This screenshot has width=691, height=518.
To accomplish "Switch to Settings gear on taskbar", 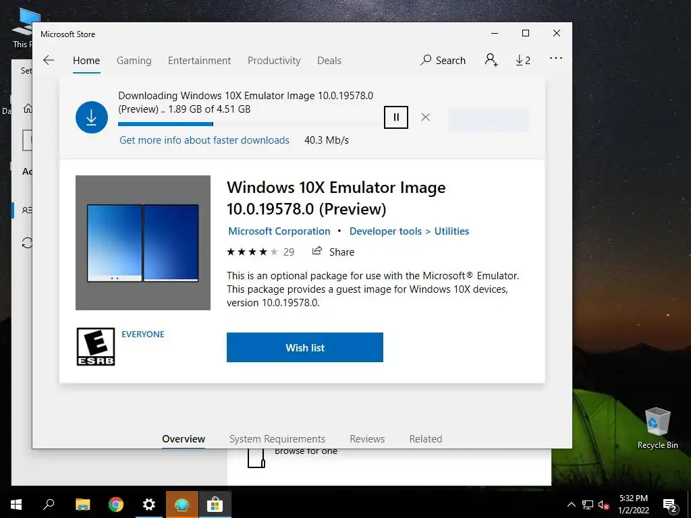I will 149,505.
